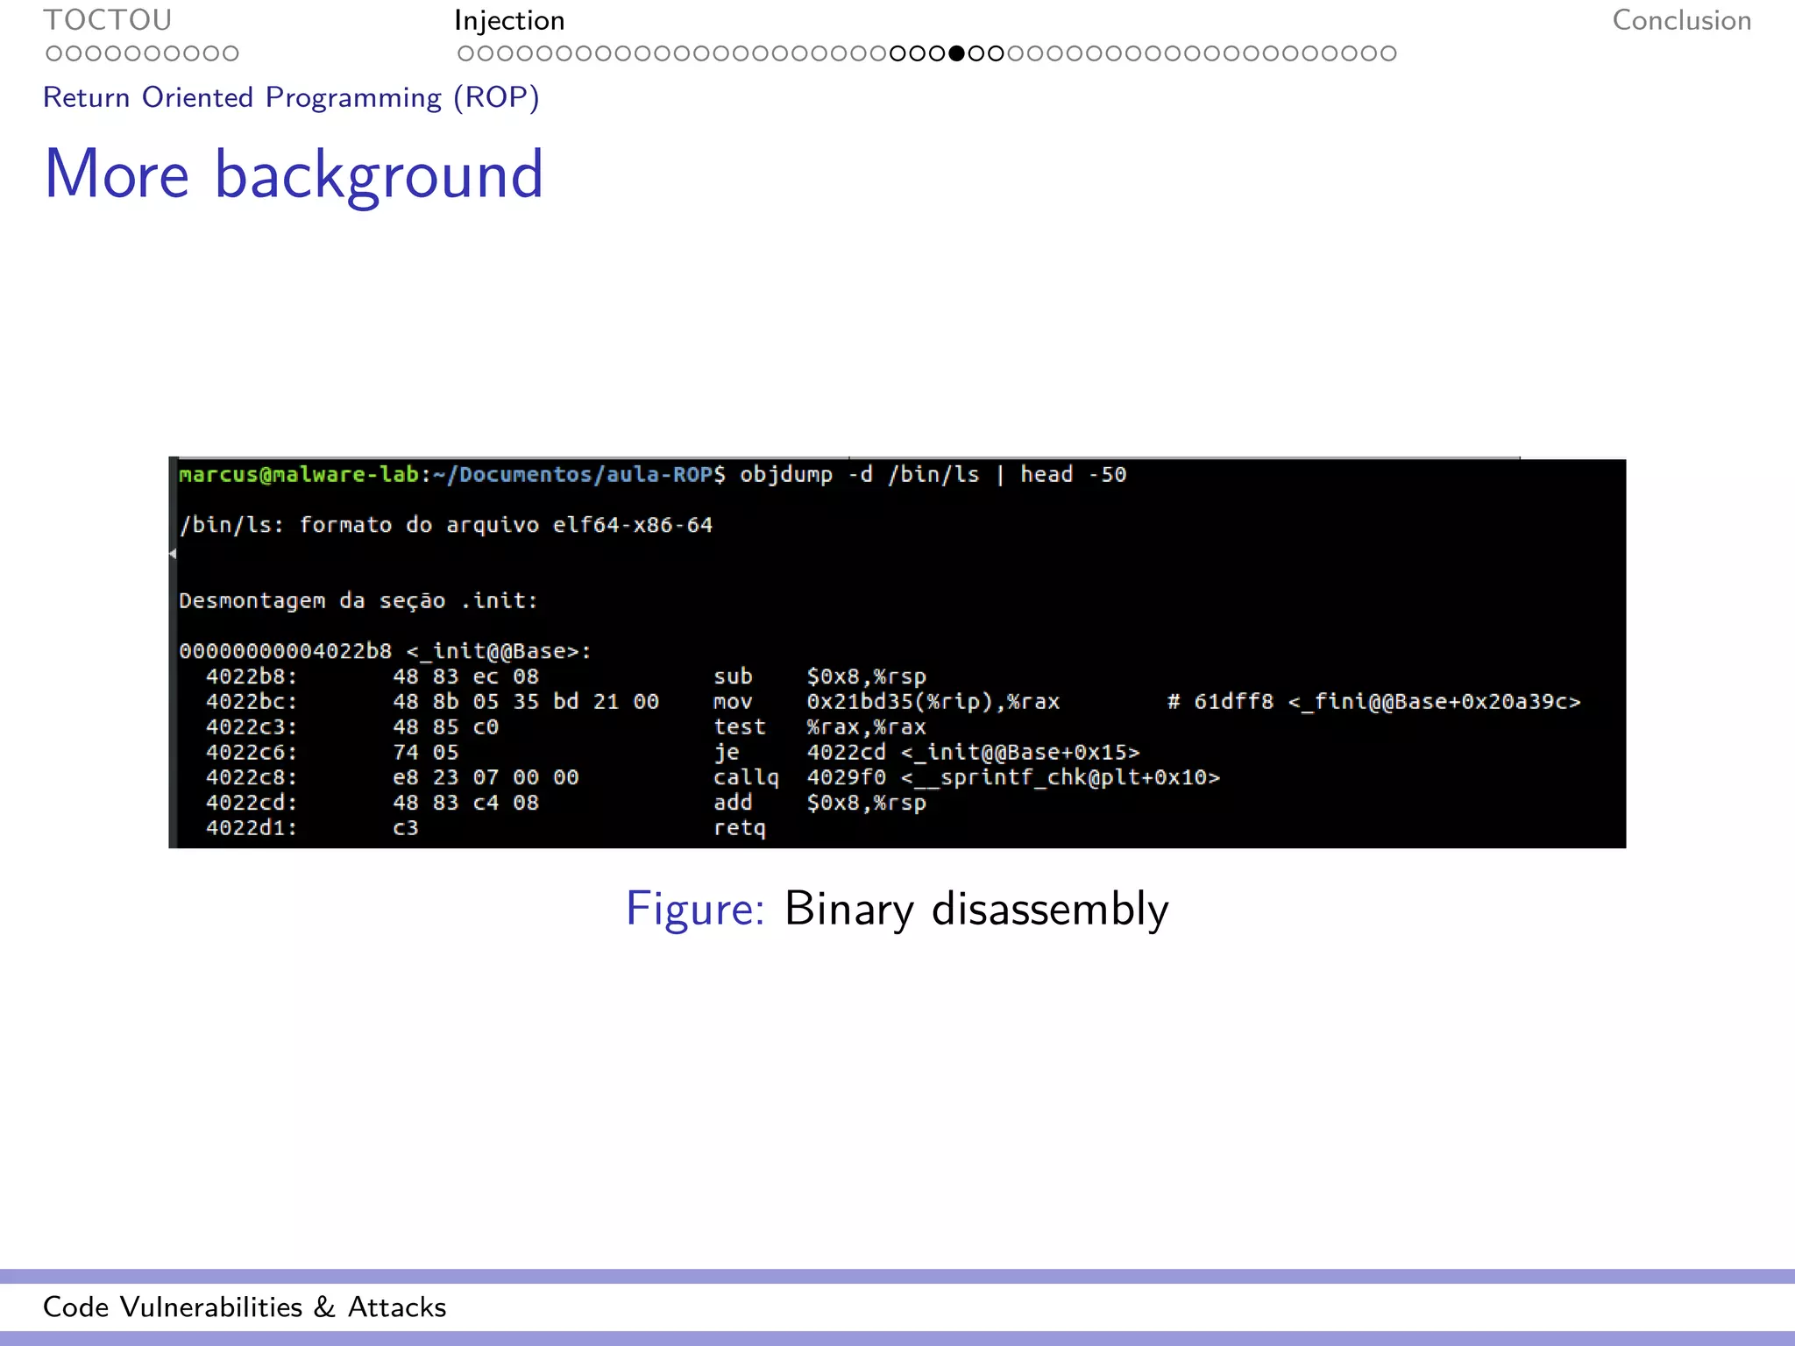1795x1346 pixels.
Task: Click the '# 61dff8 <_fini@@Base+0x20a39c>' comment
Action: (1374, 702)
